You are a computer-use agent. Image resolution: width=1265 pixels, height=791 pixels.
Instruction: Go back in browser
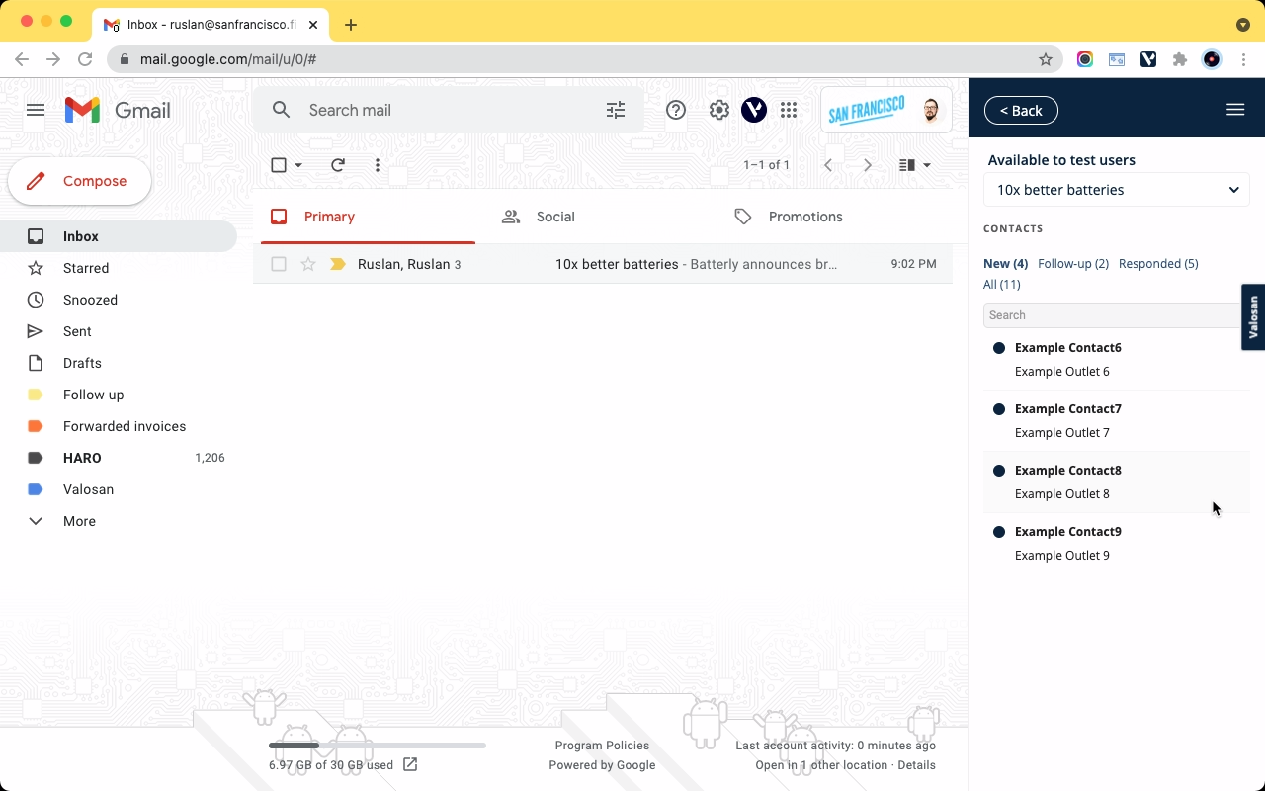[22, 59]
